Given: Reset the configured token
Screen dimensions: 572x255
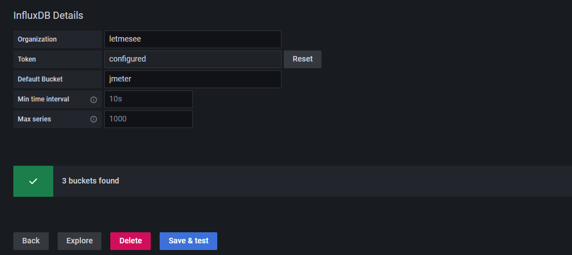Looking at the screenshot, I should (x=303, y=59).
